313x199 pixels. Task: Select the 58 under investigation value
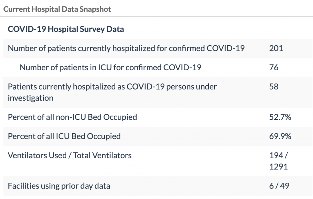(274, 87)
